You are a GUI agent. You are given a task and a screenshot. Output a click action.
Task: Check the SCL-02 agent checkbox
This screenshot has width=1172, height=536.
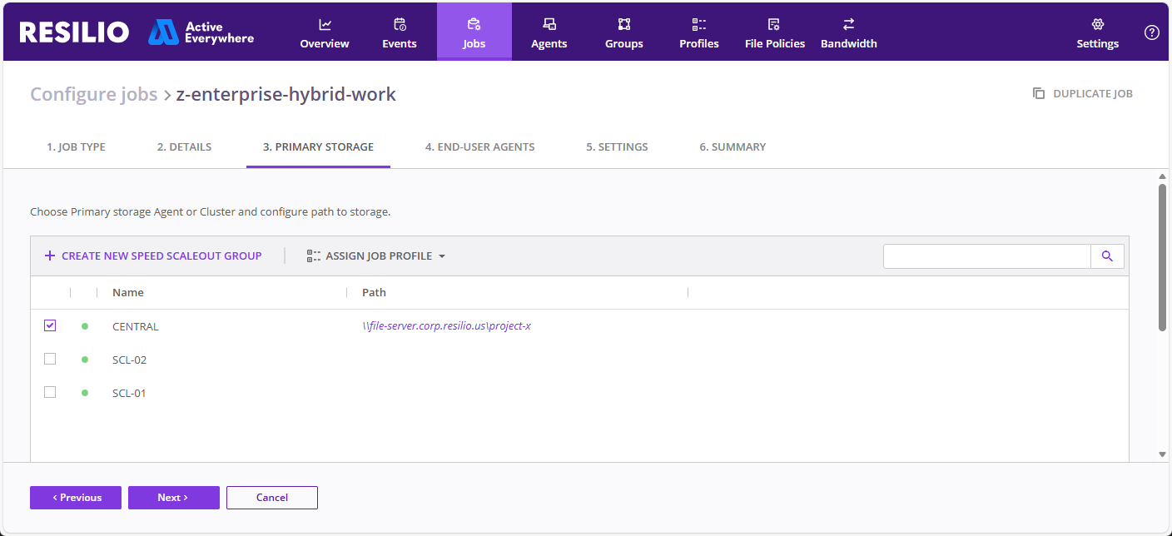click(x=50, y=359)
